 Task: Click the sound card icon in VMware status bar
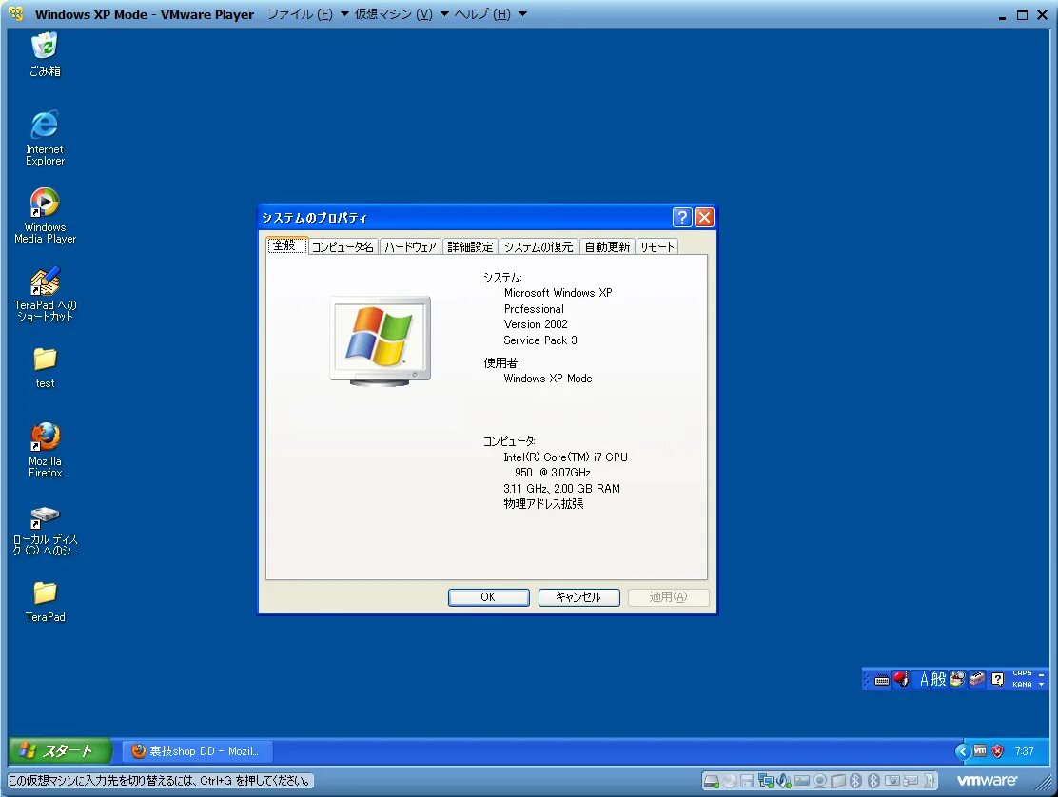[x=783, y=781]
